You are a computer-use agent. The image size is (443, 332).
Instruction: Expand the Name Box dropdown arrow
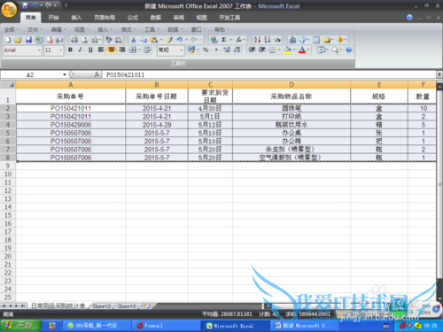pyautogui.click(x=65, y=74)
